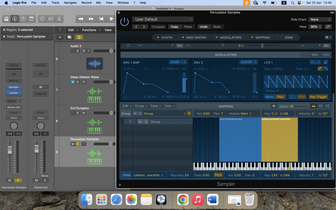Open the Mix menu in the menu bar
This screenshot has height=210, width=336.
(x=98, y=3)
